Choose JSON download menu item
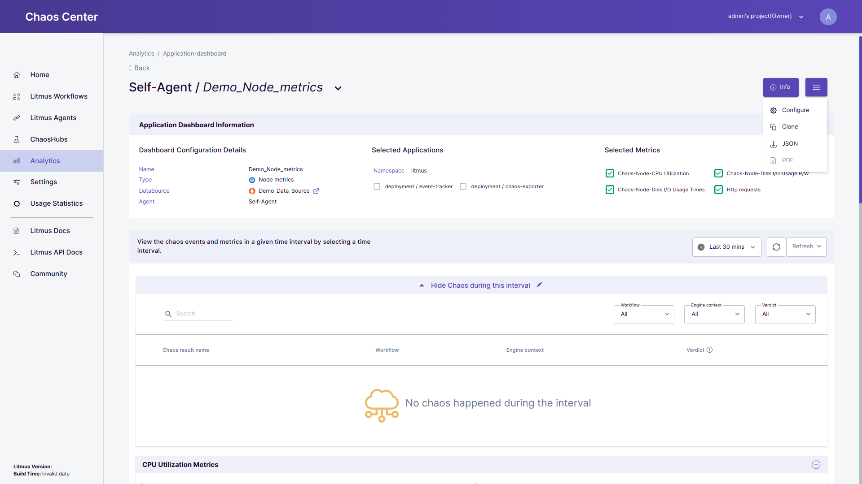Screen dimensions: 862x484 [x=790, y=144]
